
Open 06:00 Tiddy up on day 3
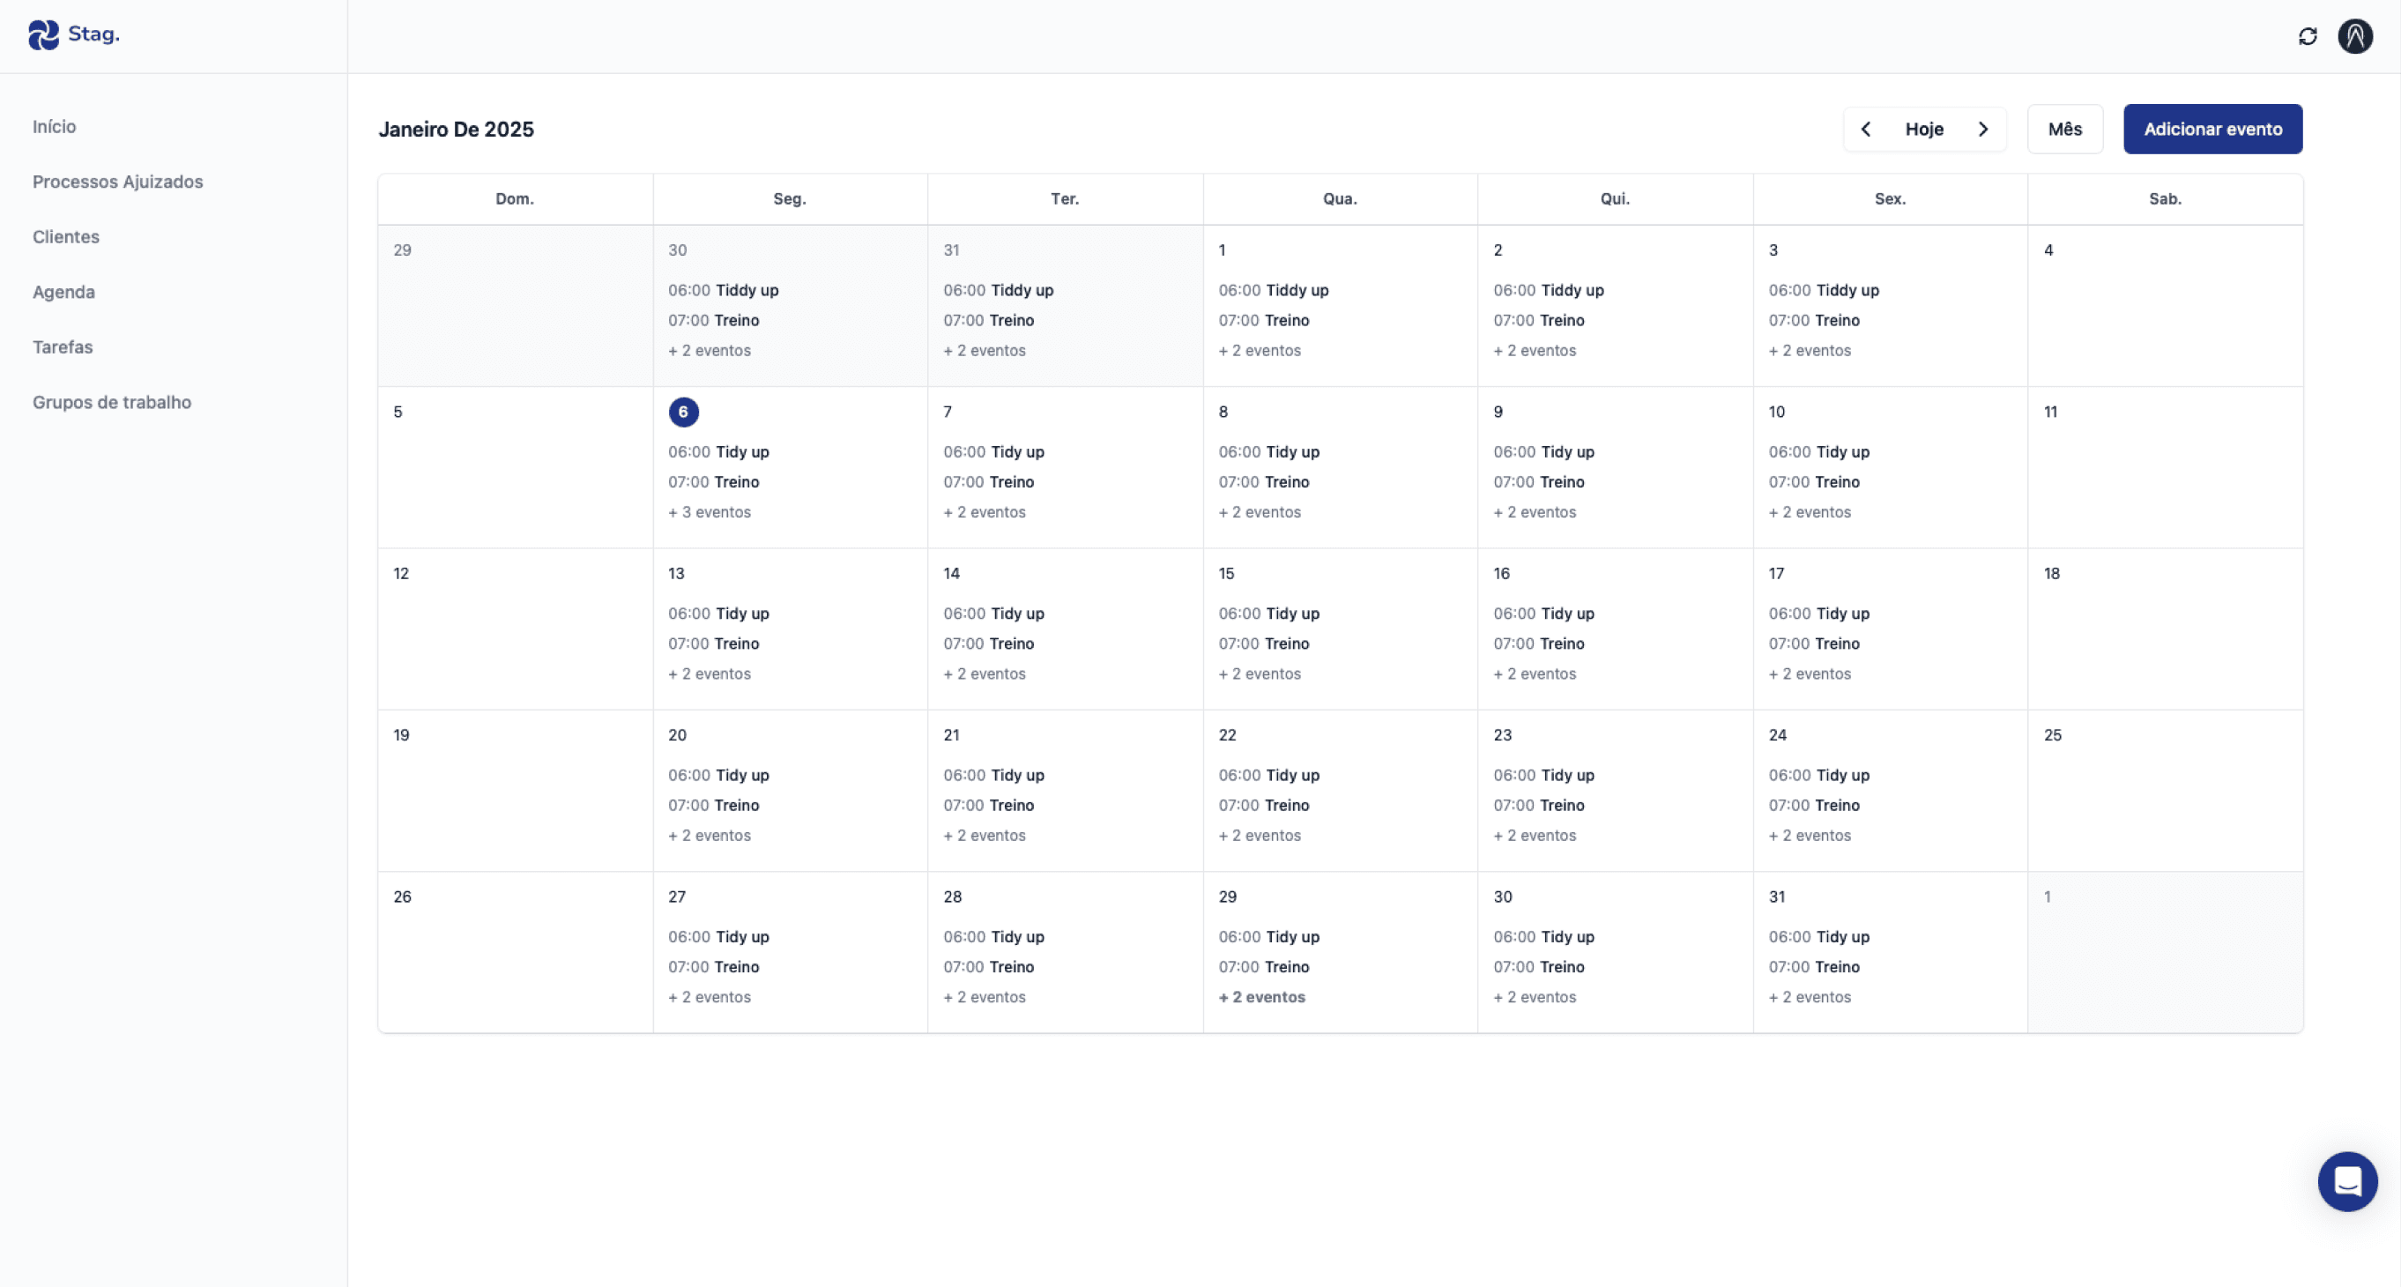pos(1823,291)
